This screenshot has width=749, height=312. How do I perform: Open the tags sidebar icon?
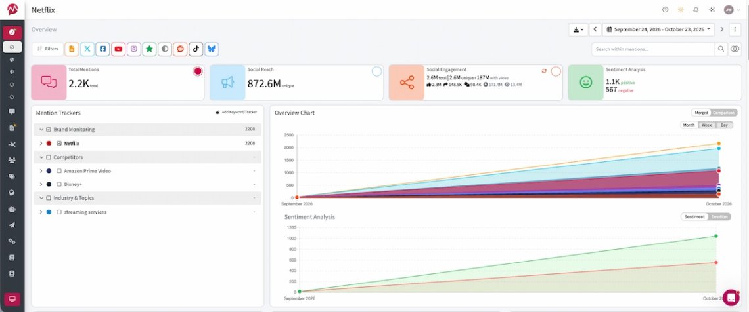coord(12,176)
